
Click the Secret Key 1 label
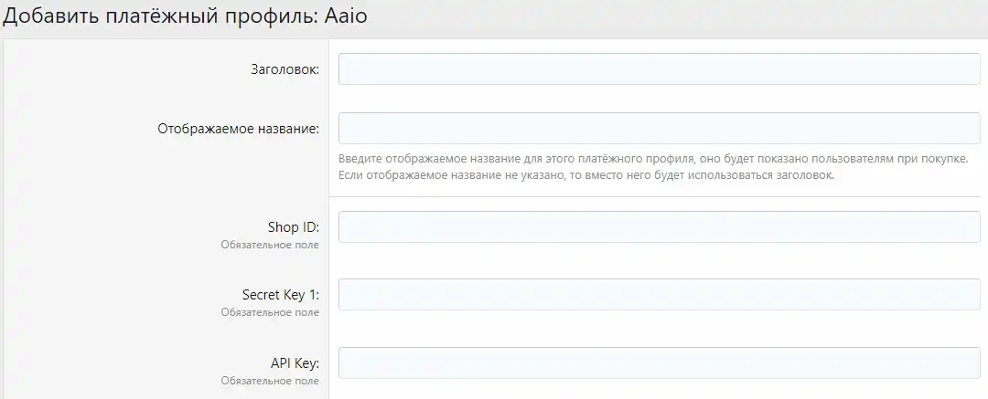(280, 295)
